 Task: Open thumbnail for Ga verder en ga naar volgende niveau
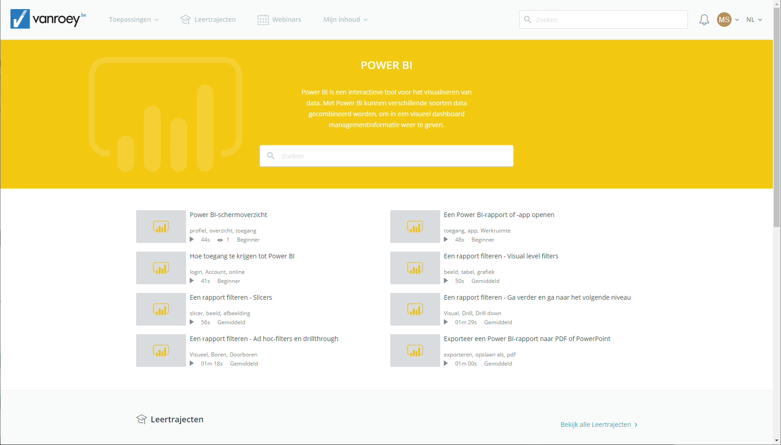[415, 309]
